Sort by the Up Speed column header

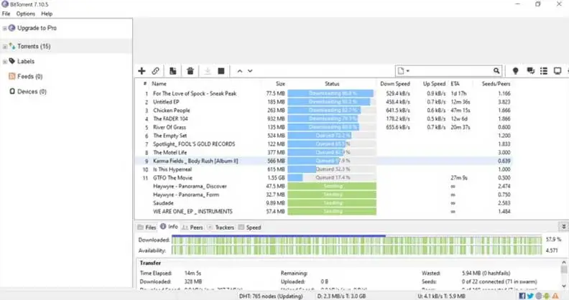click(434, 84)
